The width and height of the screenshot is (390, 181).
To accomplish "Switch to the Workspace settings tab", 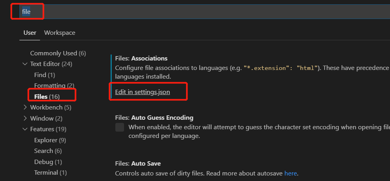I will [x=59, y=33].
